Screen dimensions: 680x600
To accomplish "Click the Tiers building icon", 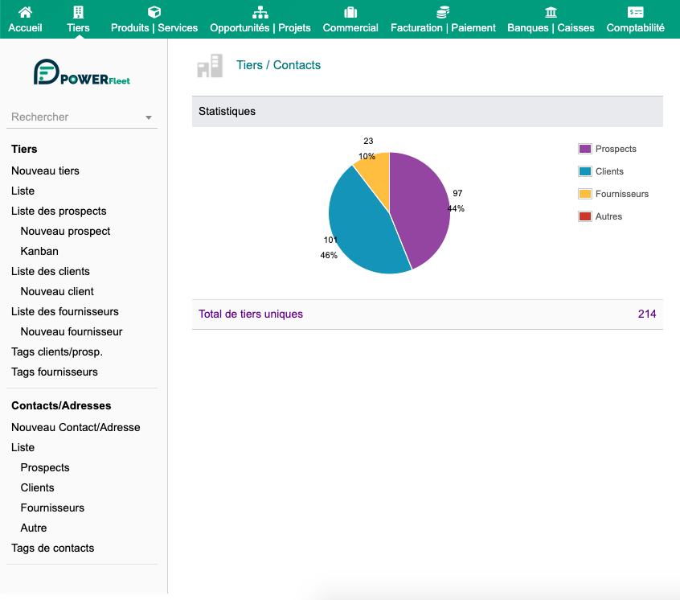I will [79, 12].
